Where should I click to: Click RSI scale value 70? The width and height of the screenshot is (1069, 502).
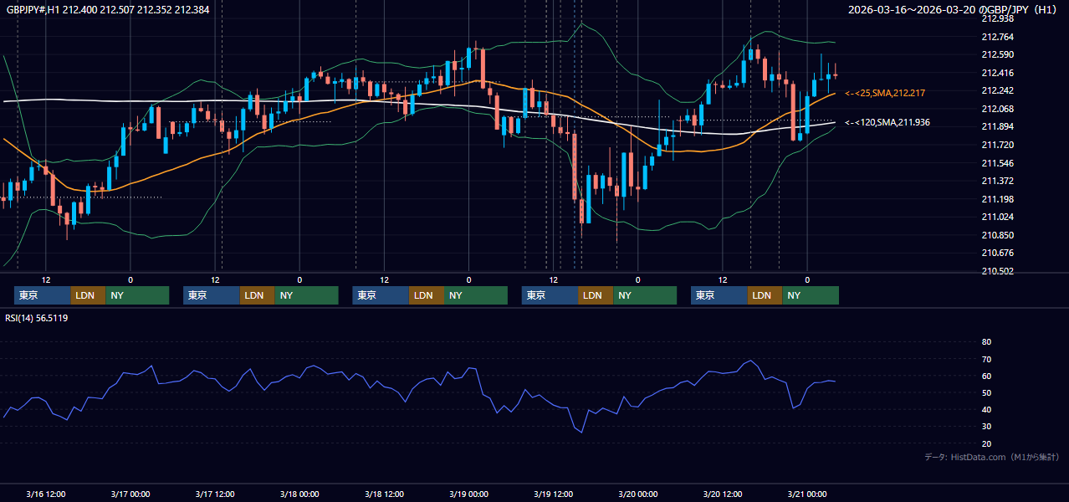coord(986,359)
